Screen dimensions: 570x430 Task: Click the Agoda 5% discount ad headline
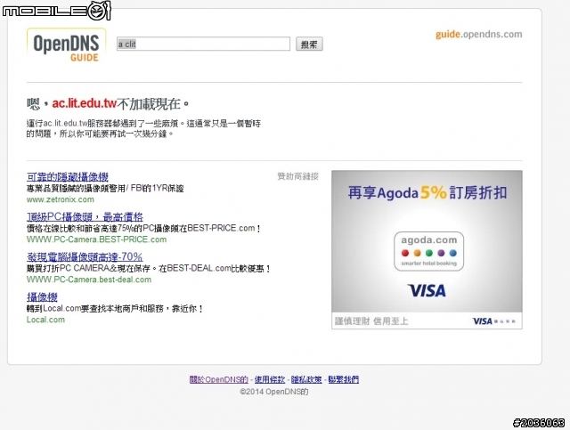pyautogui.click(x=427, y=192)
